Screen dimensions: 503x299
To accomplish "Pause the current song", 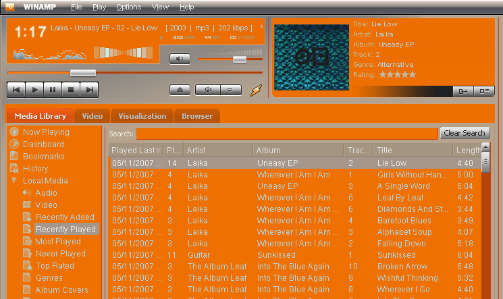I will click(53, 90).
